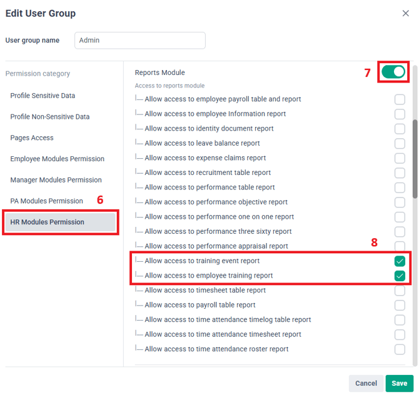Uncheck employee training report access checkbox

pyautogui.click(x=400, y=276)
